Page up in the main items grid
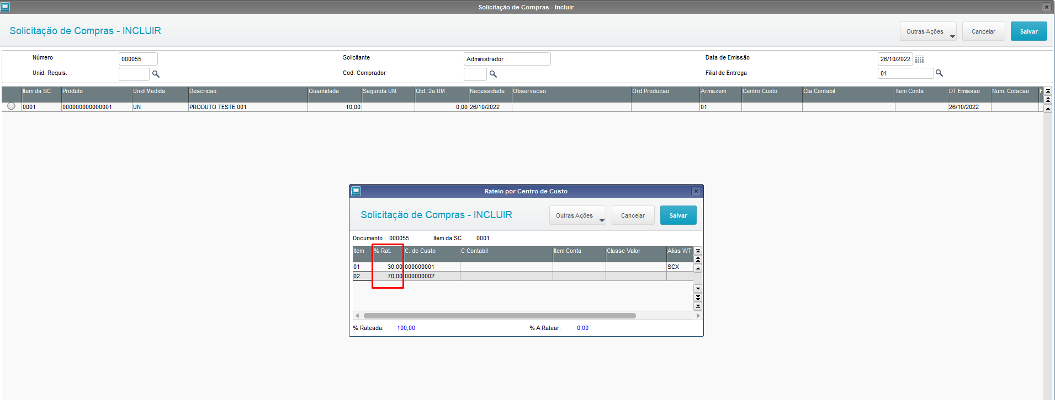Image resolution: width=1055 pixels, height=400 pixels. pos(1048,100)
